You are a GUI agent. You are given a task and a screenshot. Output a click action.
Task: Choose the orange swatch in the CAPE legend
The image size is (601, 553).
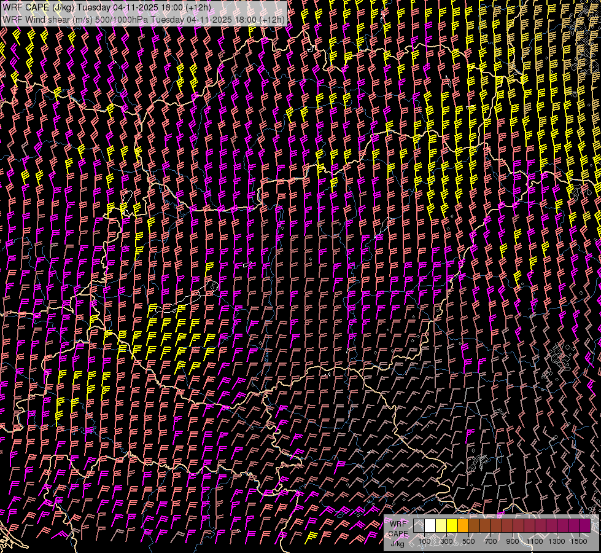point(463,526)
